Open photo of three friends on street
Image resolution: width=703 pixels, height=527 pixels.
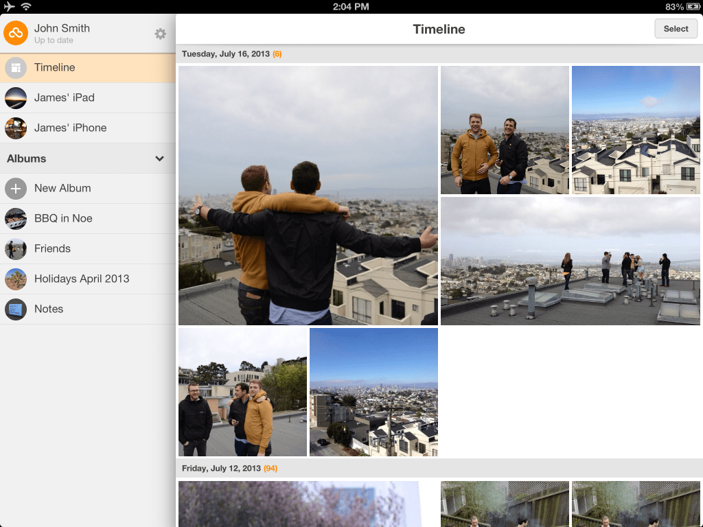coord(242,392)
